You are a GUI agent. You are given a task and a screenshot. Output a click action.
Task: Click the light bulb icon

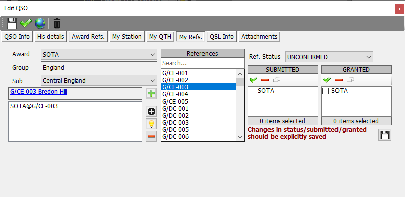(151, 124)
